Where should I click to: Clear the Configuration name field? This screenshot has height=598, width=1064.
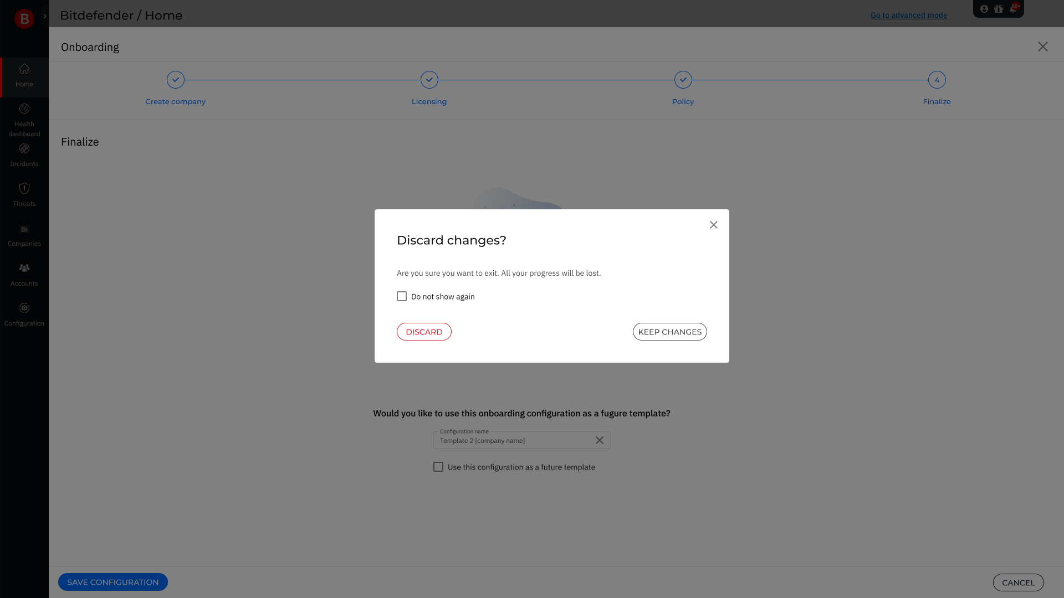click(600, 440)
